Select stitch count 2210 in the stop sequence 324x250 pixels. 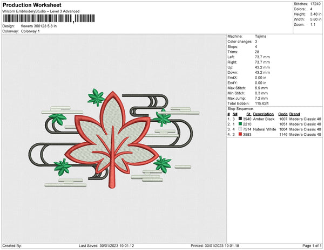point(247,124)
